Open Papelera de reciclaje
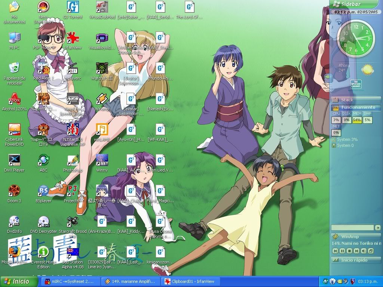 (x=14, y=69)
